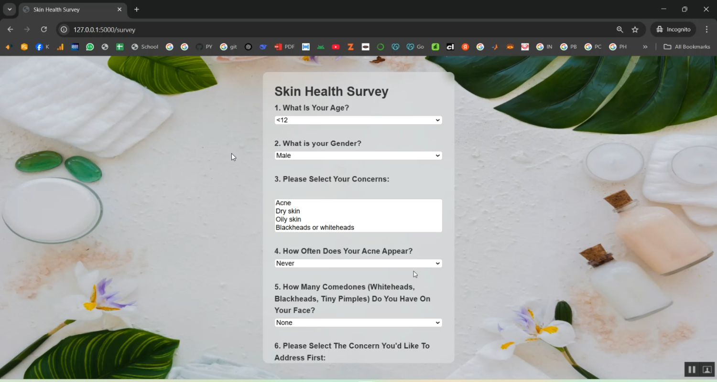
Task: Click the address bar URL 127.0.0.1:5000/survey
Action: [x=104, y=30]
